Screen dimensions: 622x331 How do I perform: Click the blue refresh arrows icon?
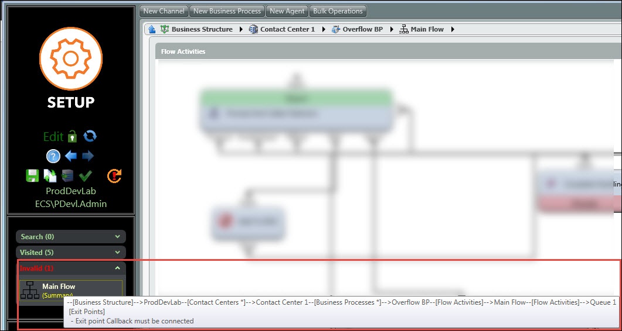[x=90, y=136]
